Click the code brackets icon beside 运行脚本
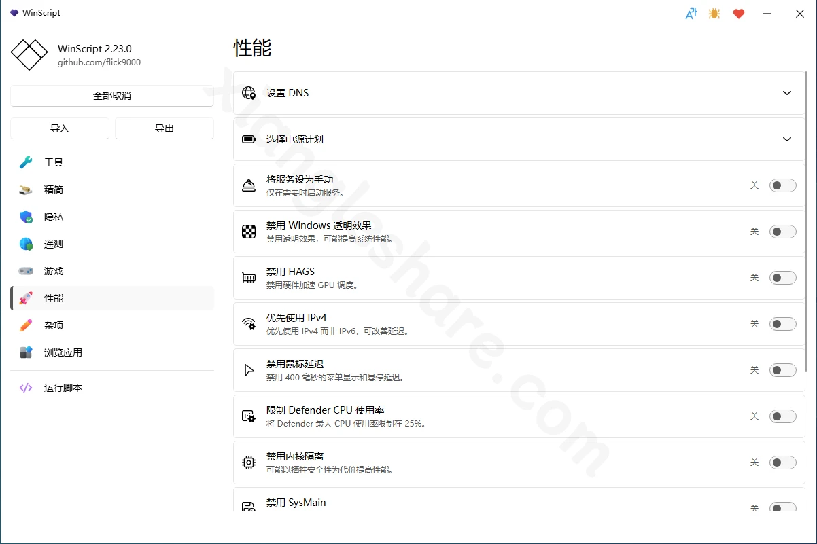 26,388
